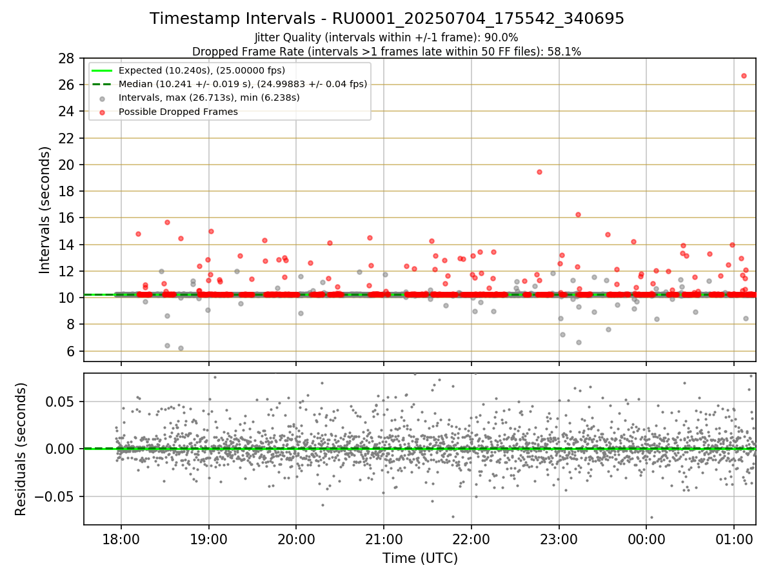This screenshot has width=774, height=581.
Task: Click the Jitter Quality 90.0% subtitle
Action: pyautogui.click(x=386, y=37)
